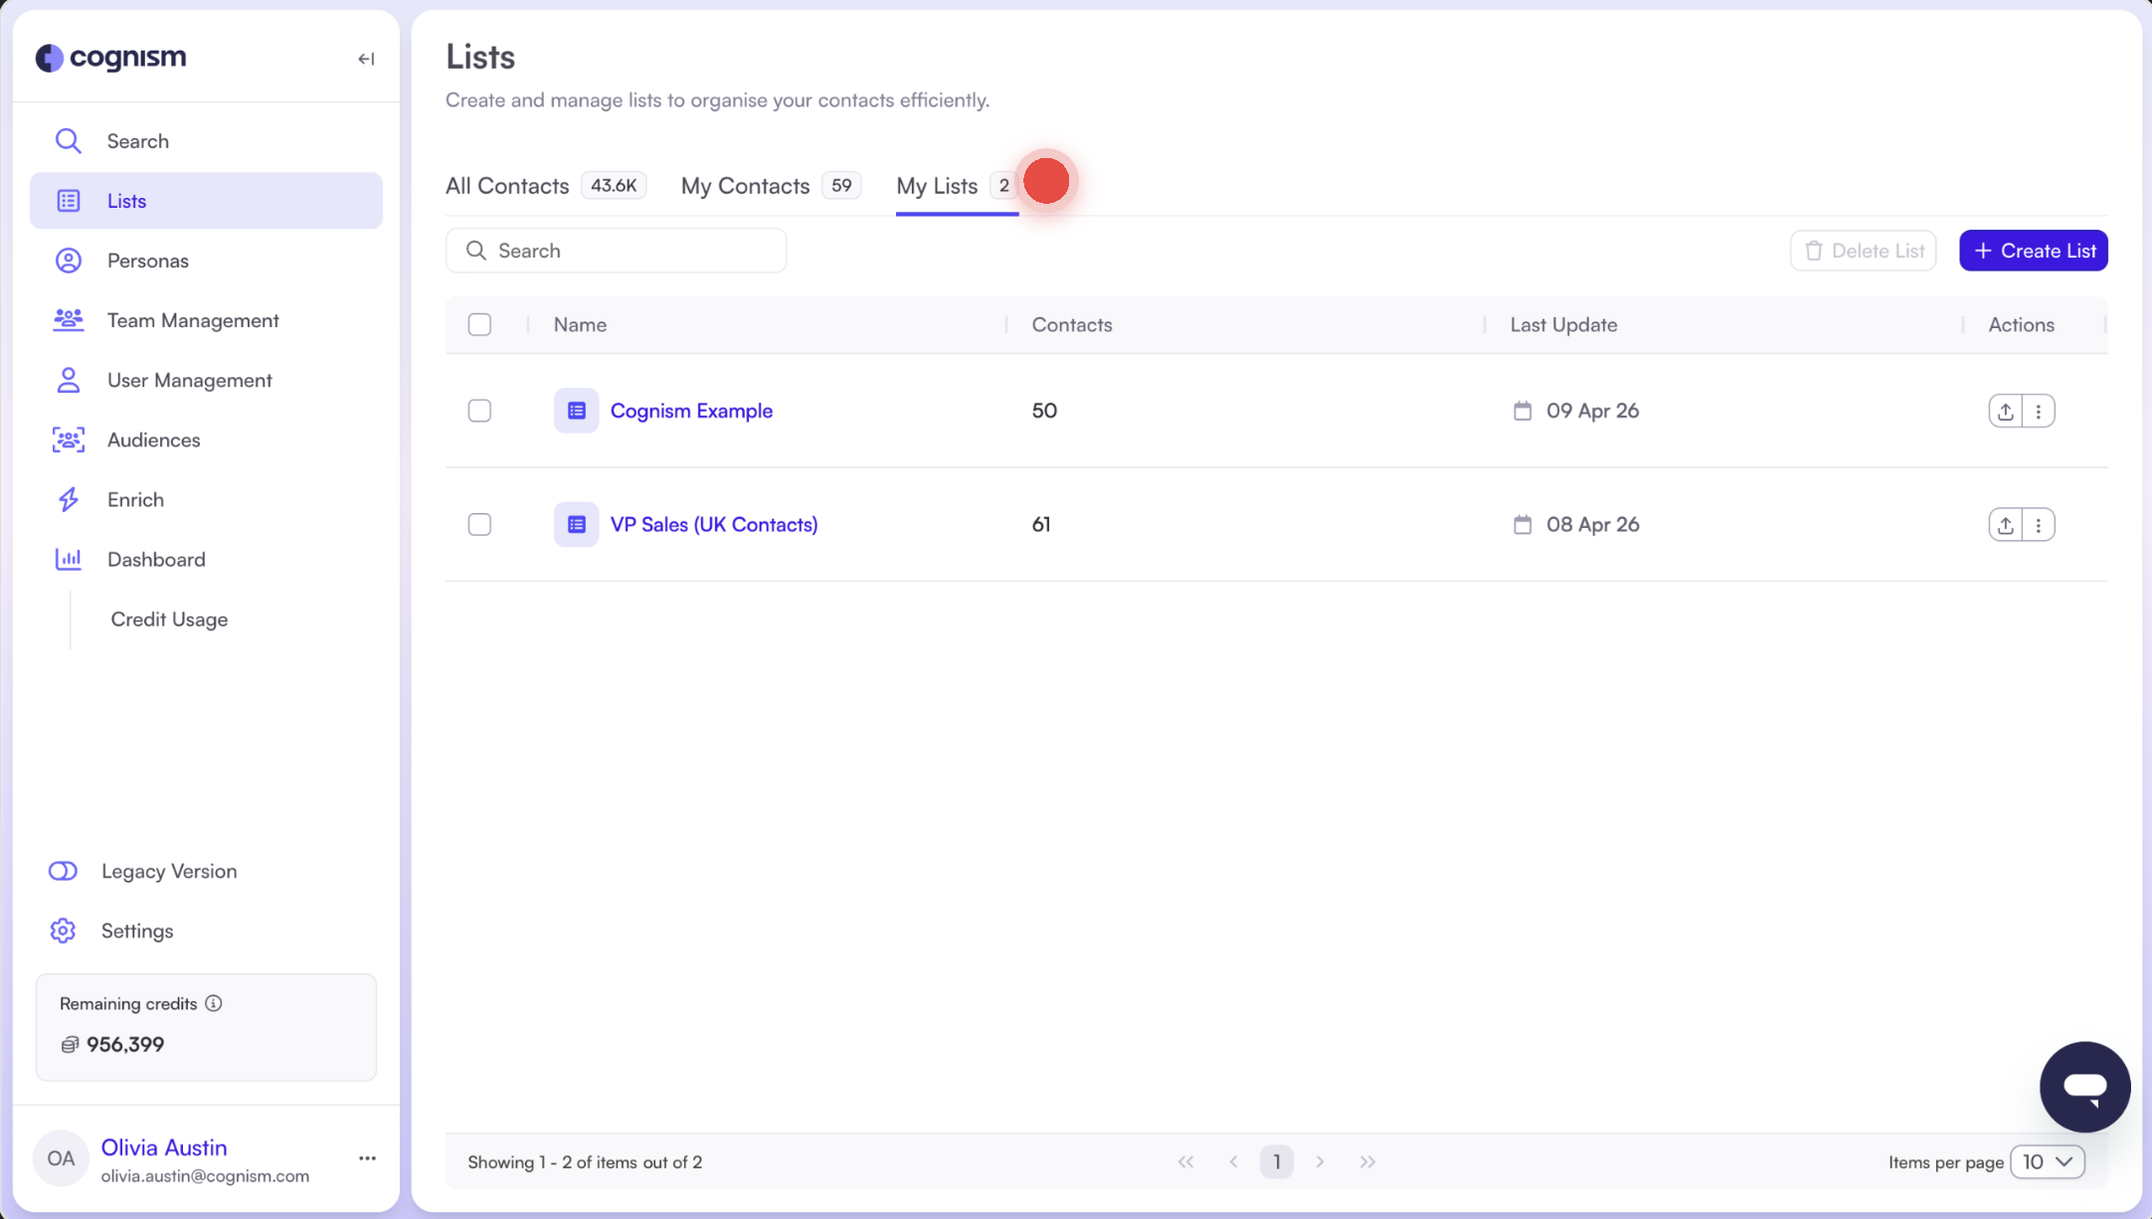
Task: Select the header checkbox to select all lists
Action: click(479, 324)
